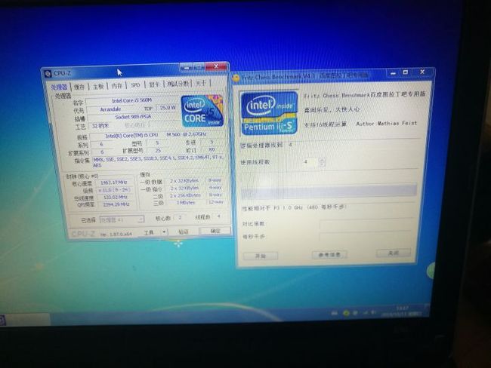The width and height of the screenshot is (491, 368).
Task: Click the Arrandale code name value
Action: [110, 109]
